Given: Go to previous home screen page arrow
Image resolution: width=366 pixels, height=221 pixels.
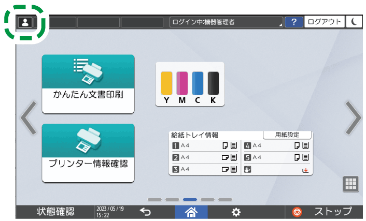Looking at the screenshot, I should (29, 117).
